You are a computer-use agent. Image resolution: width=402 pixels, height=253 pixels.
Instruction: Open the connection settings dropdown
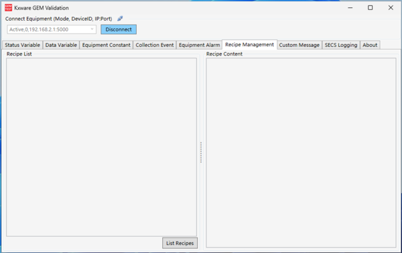[52, 29]
